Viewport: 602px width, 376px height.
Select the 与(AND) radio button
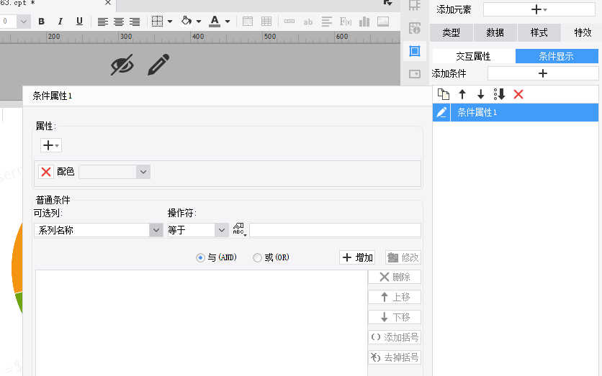pos(200,258)
